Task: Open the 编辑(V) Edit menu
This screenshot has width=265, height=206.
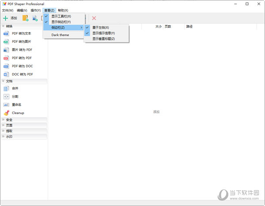Action: pos(22,10)
